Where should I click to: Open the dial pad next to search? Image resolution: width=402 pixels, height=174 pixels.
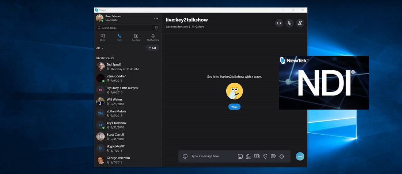(x=156, y=28)
